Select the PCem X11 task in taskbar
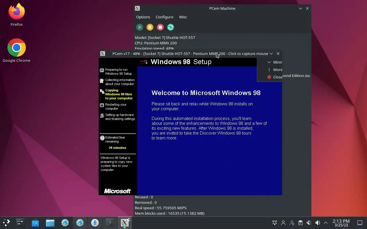The image size is (367, 229). (x=125, y=222)
